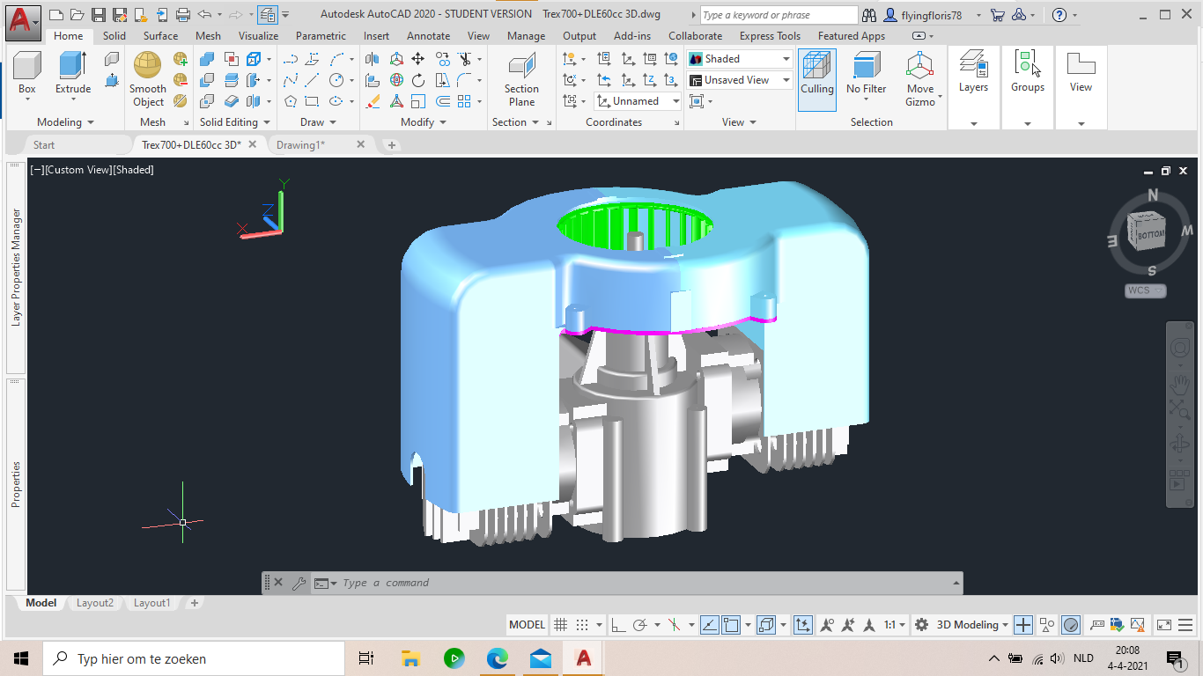The height and width of the screenshot is (676, 1203).
Task: Open the Shaded visual style dropdown
Action: pos(741,59)
